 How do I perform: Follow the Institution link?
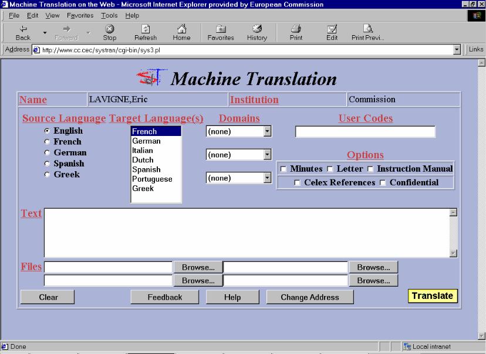click(254, 100)
